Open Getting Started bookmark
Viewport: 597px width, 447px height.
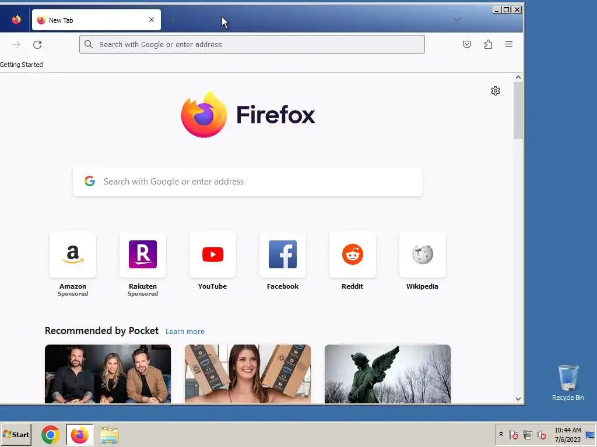tap(22, 65)
